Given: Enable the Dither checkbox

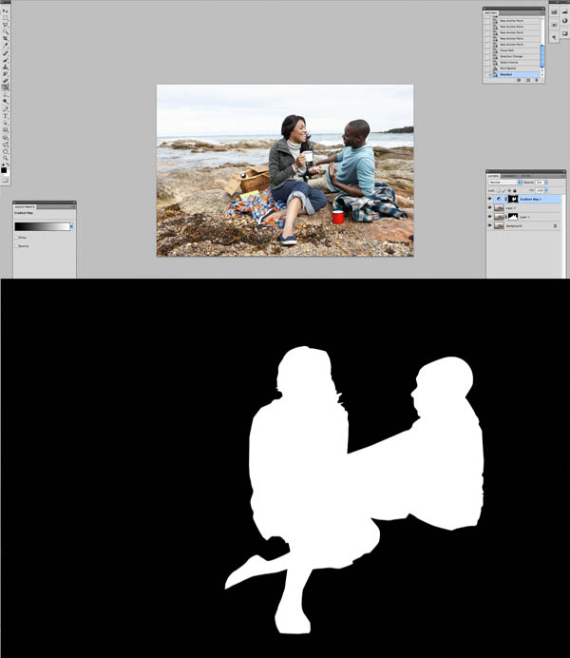Looking at the screenshot, I should click(16, 238).
